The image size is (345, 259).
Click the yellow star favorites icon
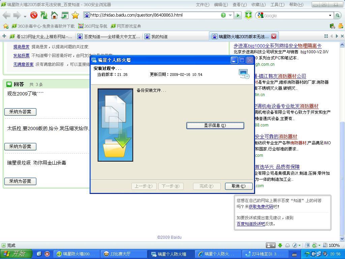click(x=75, y=15)
